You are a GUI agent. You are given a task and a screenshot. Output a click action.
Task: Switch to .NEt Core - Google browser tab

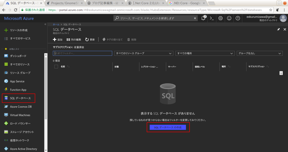coord(187,3)
